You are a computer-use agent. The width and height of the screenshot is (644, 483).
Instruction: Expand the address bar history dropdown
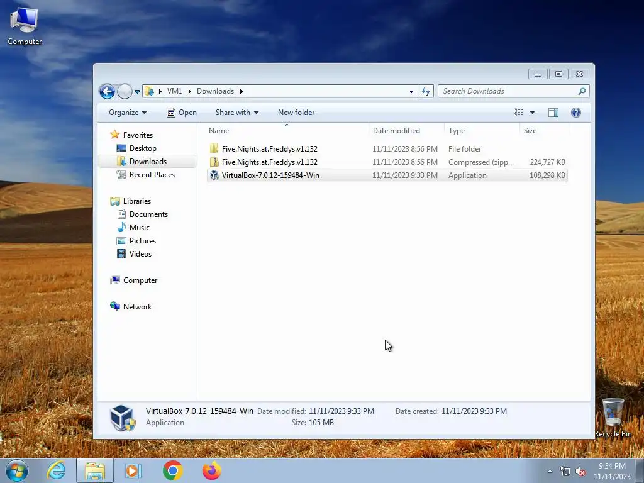point(411,92)
